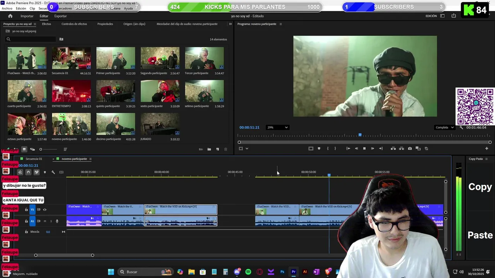Switch to Importar workspace

27,16
